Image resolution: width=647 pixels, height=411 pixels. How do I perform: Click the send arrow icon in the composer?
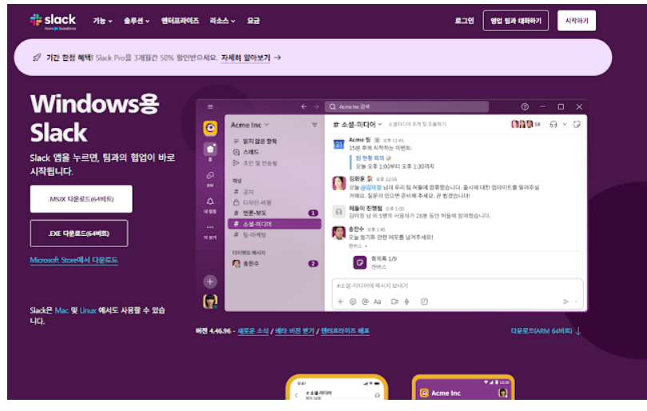click(x=565, y=301)
